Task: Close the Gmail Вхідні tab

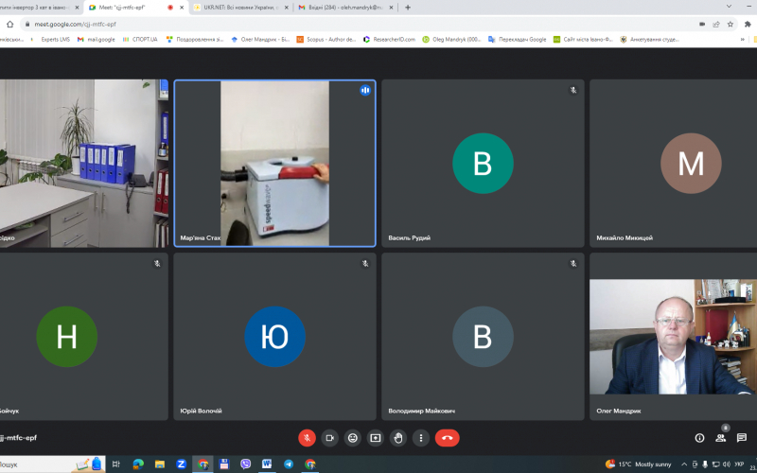Action: pyautogui.click(x=392, y=8)
